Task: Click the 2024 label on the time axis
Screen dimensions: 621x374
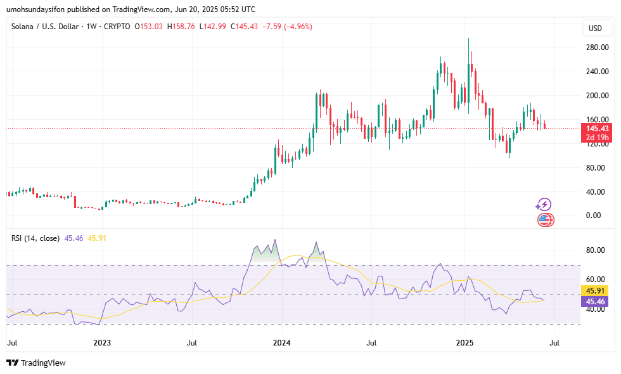Action: coord(282,343)
